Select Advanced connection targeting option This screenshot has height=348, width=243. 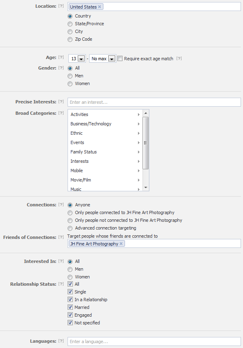[70, 228]
